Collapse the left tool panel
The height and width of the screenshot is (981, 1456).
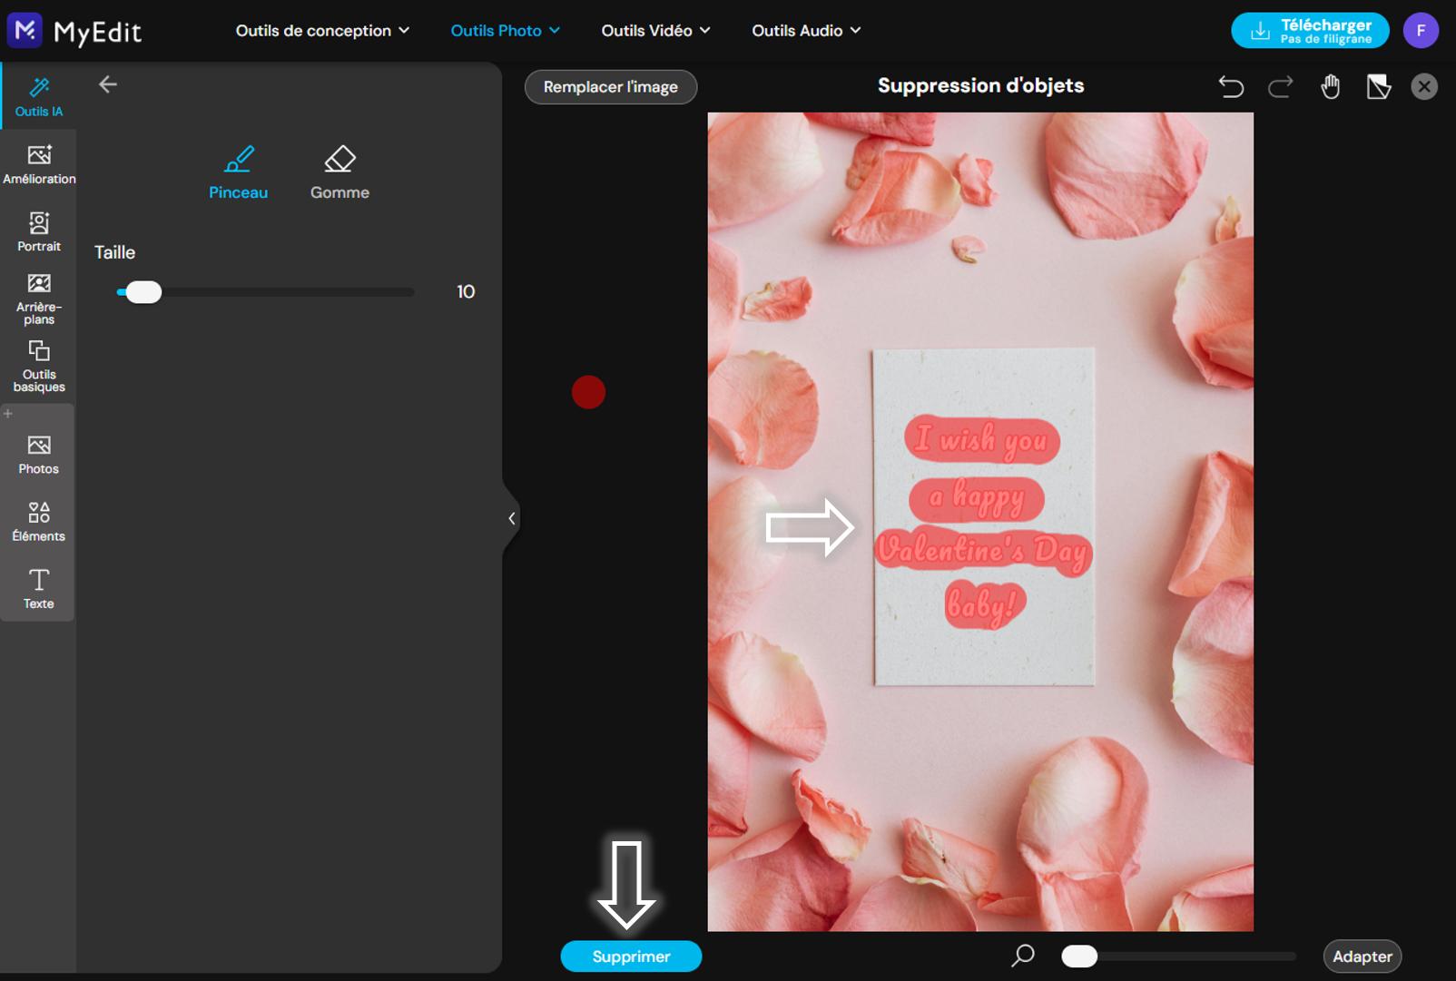click(x=512, y=518)
